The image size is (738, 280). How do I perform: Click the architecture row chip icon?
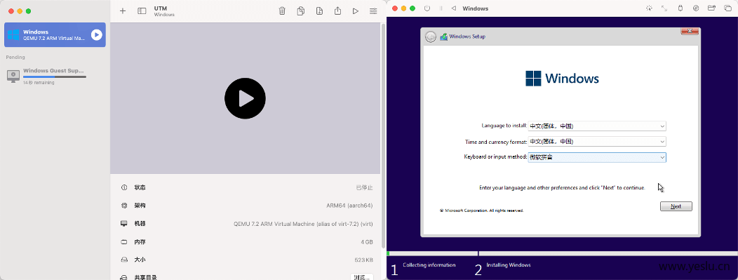124,206
